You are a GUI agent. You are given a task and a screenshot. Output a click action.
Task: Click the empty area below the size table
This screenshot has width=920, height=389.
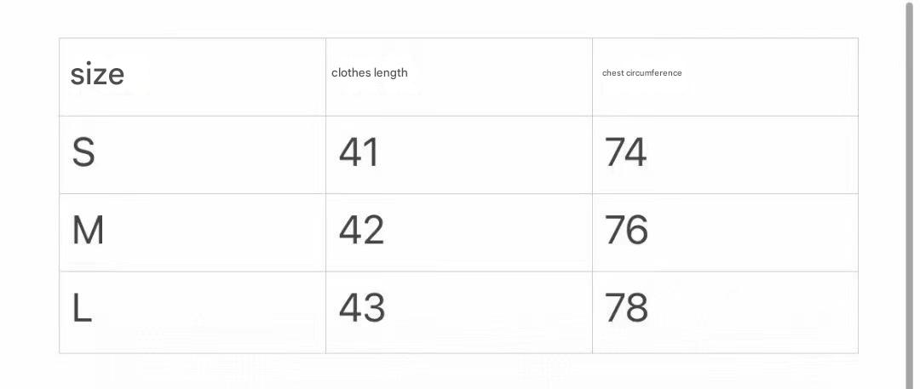pyautogui.click(x=458, y=371)
